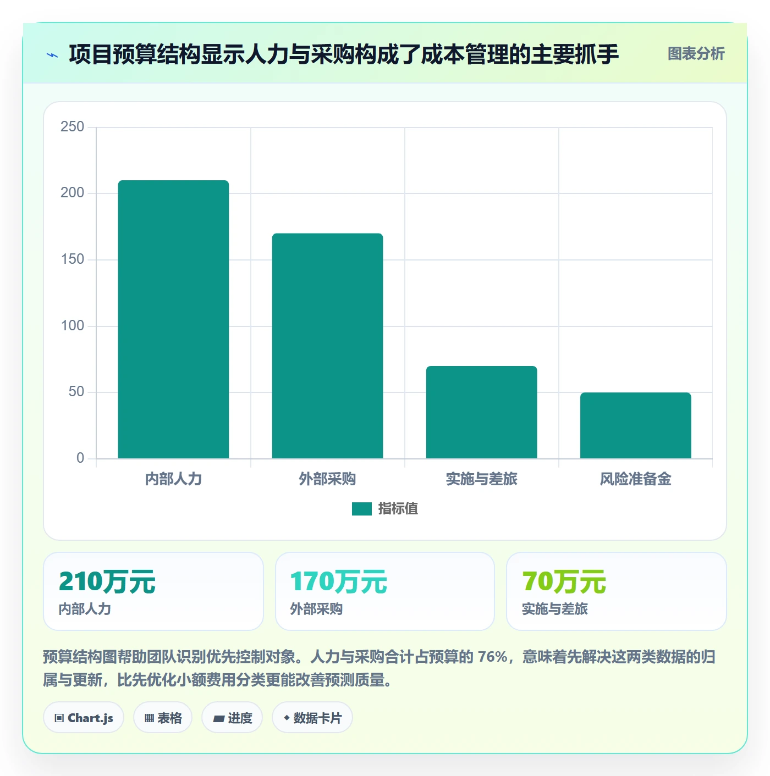This screenshot has height=776, width=770.
Task: Select the 实施与差旅 bar in the chart
Action: point(481,412)
